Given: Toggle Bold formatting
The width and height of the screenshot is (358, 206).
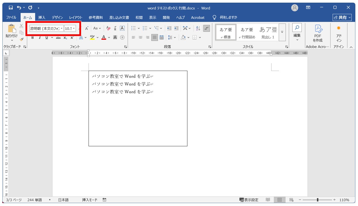Looking at the screenshot, I should pyautogui.click(x=32, y=38).
